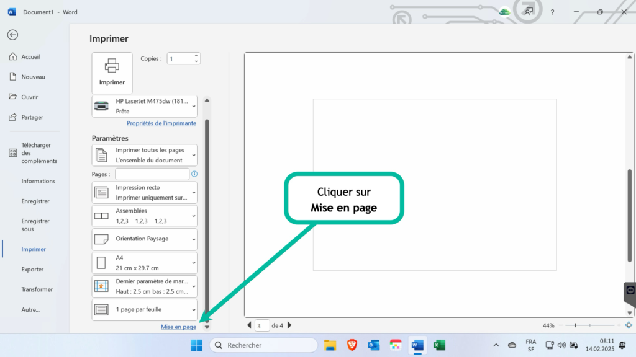Viewport: 636px width, 357px height.
Task: Open Informations in the sidebar menu
Action: coord(38,181)
